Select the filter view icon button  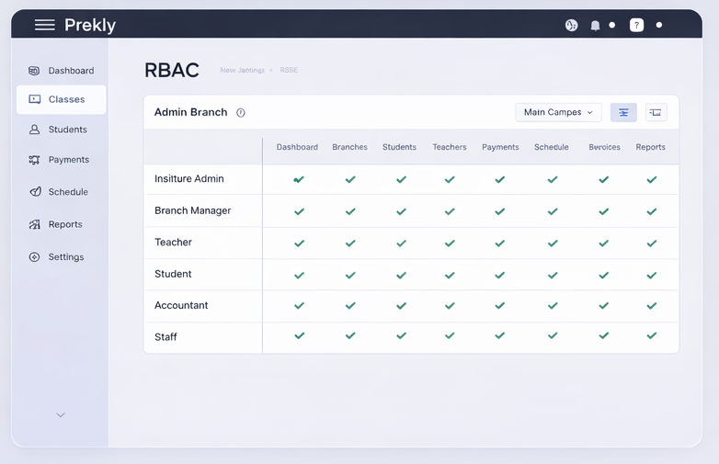coord(623,112)
